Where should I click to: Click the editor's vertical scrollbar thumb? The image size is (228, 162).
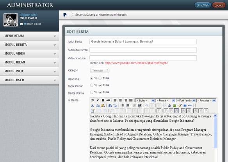[216, 133]
